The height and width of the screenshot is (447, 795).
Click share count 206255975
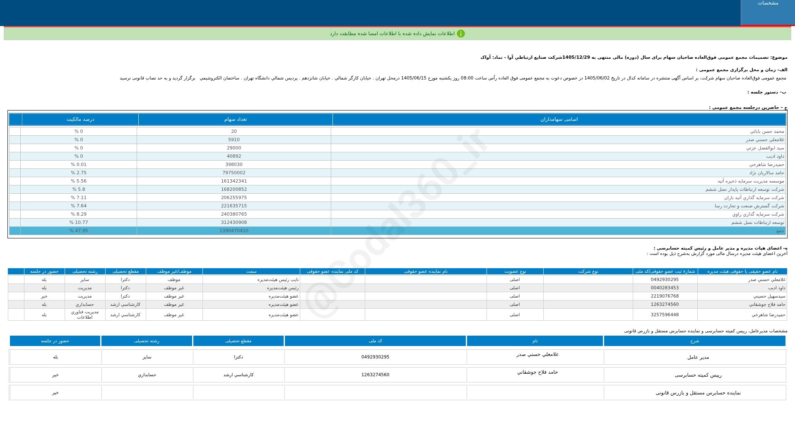(x=234, y=197)
